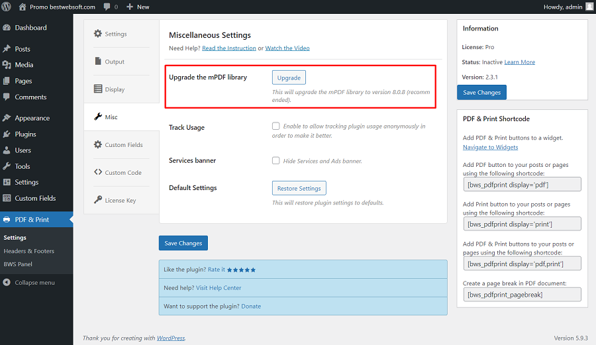Open the comments bubble icon in admin bar
The height and width of the screenshot is (345, 596).
(x=107, y=7)
